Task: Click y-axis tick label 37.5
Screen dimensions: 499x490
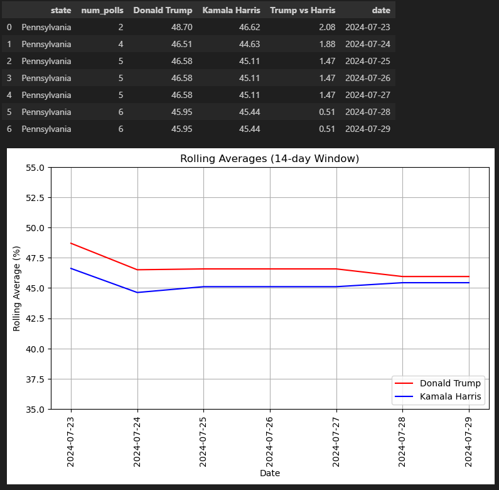Action: click(x=35, y=379)
